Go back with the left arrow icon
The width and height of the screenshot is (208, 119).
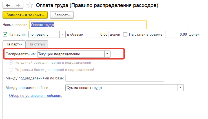click(x=8, y=5)
